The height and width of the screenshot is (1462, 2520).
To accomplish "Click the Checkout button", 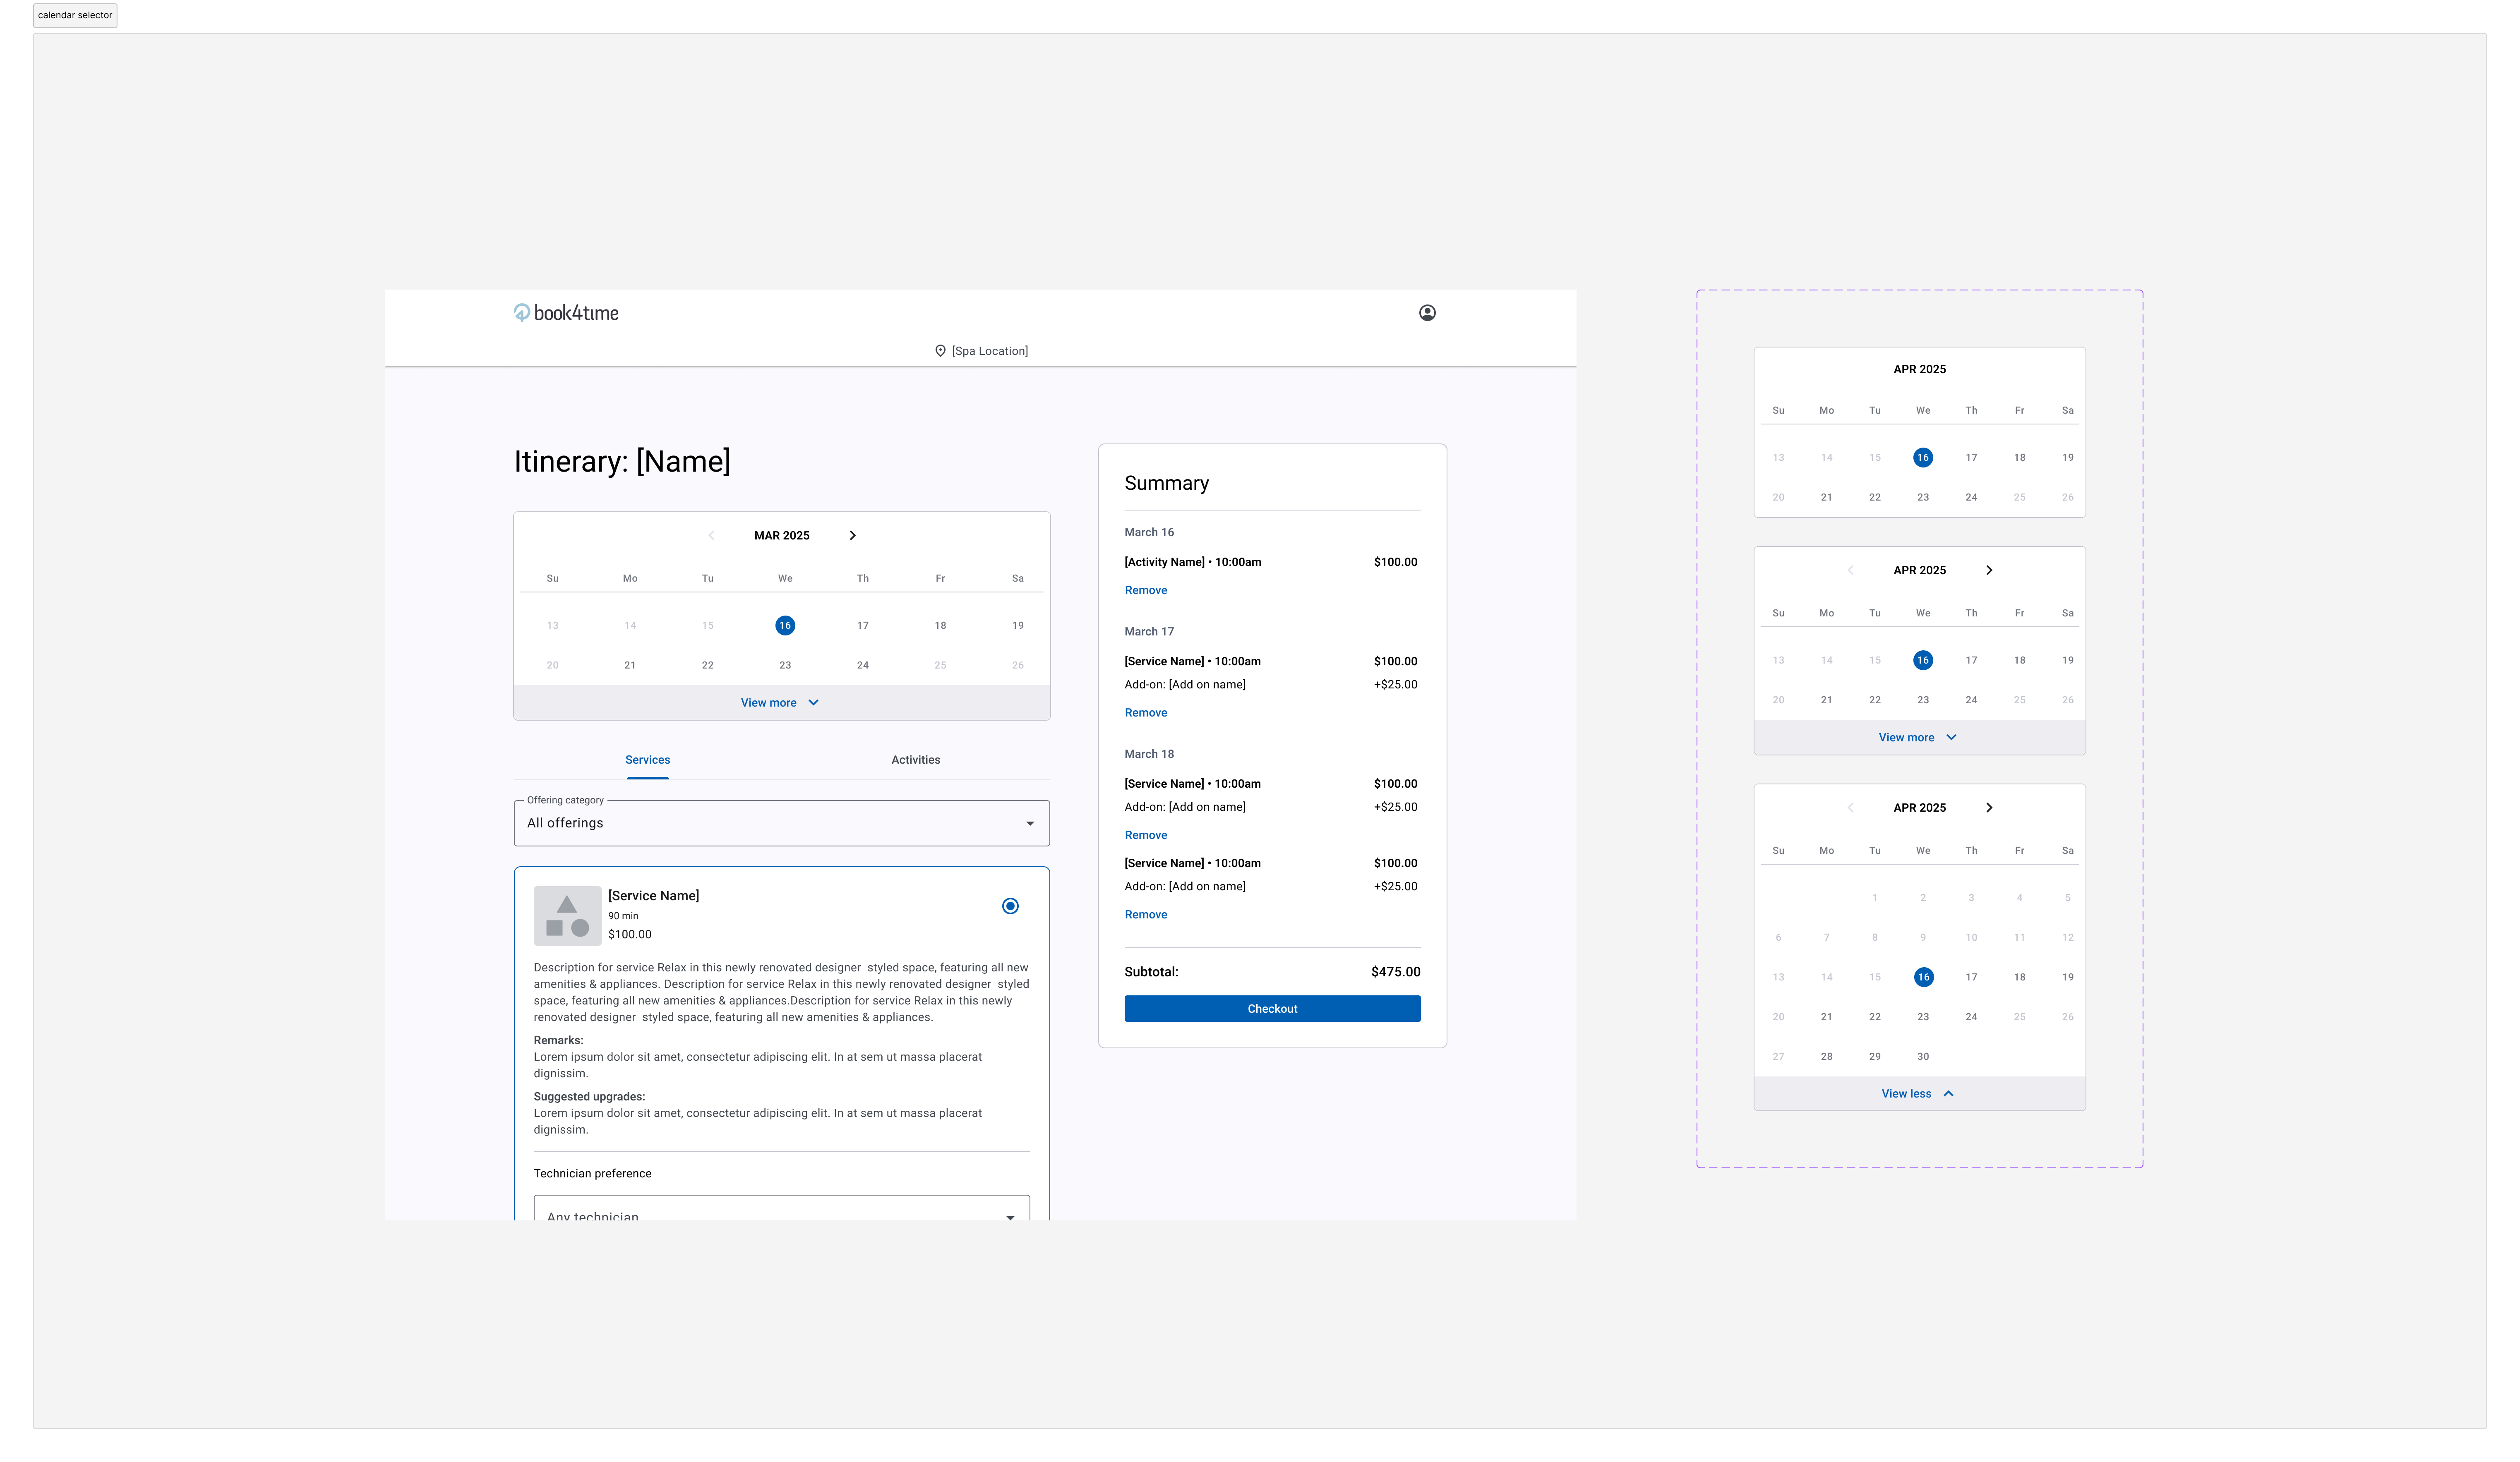I will click(x=1272, y=1009).
